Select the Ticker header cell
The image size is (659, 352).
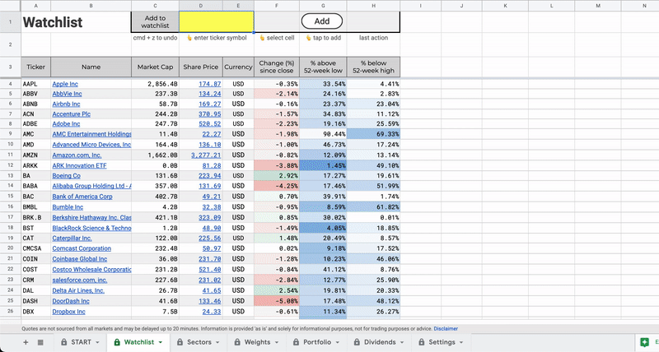pyautogui.click(x=35, y=67)
